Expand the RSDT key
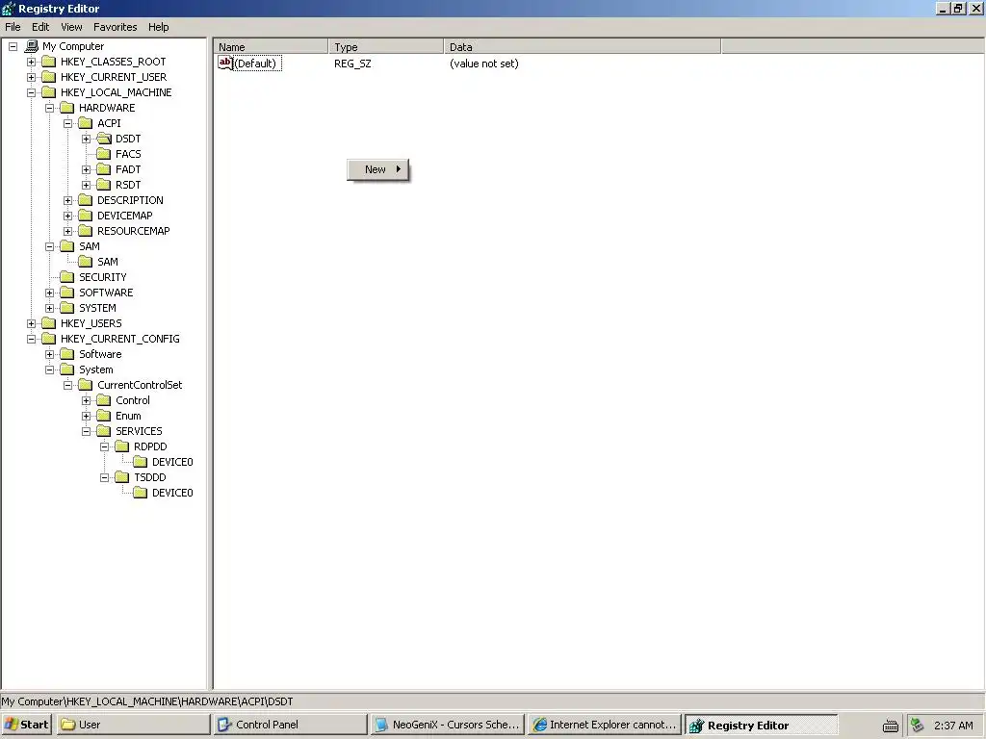Image resolution: width=986 pixels, height=739 pixels. coord(86,185)
